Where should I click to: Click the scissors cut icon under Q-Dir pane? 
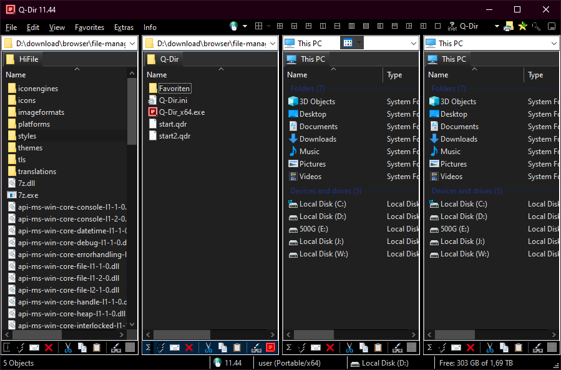(x=208, y=347)
